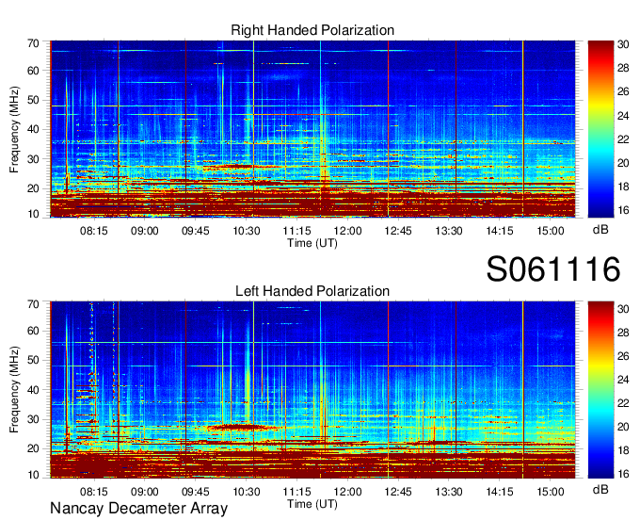Click the 28 tick on Left Handed color bar
This screenshot has height=520, width=640.
[623, 333]
